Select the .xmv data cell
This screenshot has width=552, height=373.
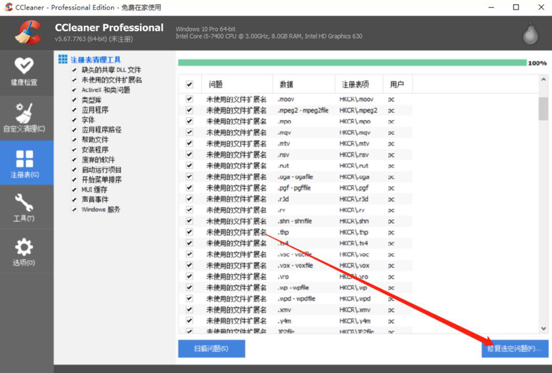coord(284,310)
